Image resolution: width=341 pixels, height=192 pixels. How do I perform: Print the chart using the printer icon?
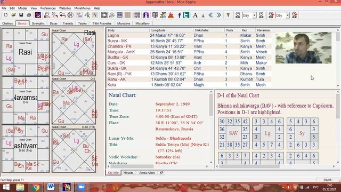29,15
